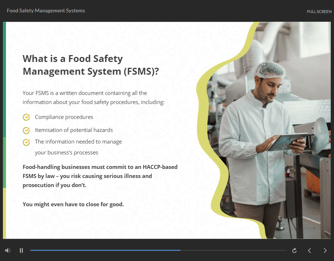334x261 pixels.
Task: Click the bold HACCP-based FSMS paragraph
Action: click(100, 176)
